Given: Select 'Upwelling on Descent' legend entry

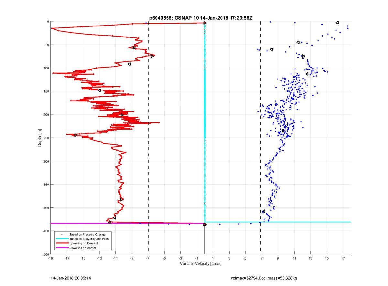Looking at the screenshot, I should pyautogui.click(x=83, y=243).
